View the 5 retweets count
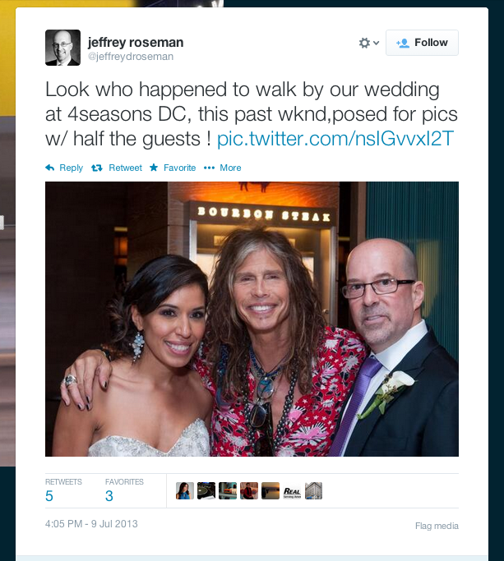Image resolution: width=504 pixels, height=561 pixels. point(49,496)
